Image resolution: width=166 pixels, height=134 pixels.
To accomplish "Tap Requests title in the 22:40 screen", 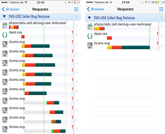I will pyautogui.click(x=40, y=9).
